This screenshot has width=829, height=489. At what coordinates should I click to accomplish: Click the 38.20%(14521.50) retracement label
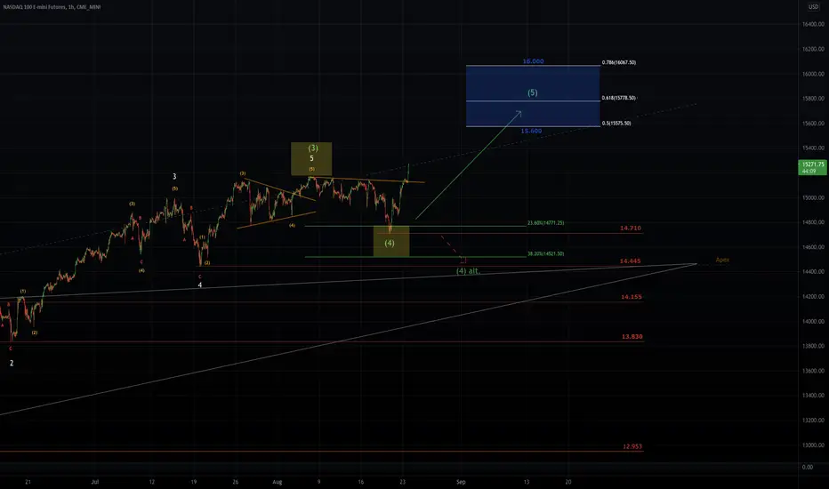coord(545,253)
